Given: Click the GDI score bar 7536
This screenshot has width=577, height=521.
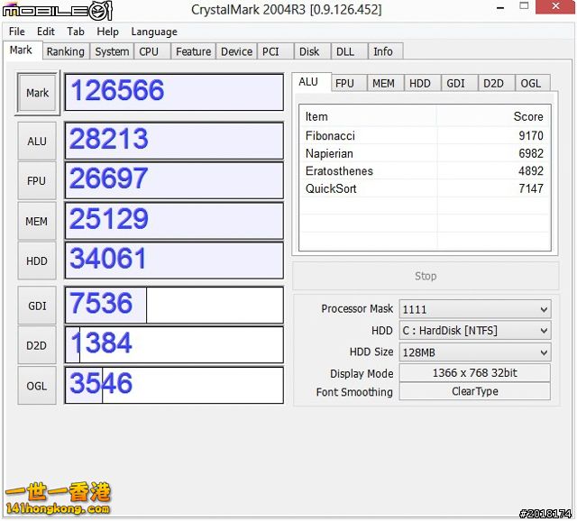Looking at the screenshot, I should [174, 306].
